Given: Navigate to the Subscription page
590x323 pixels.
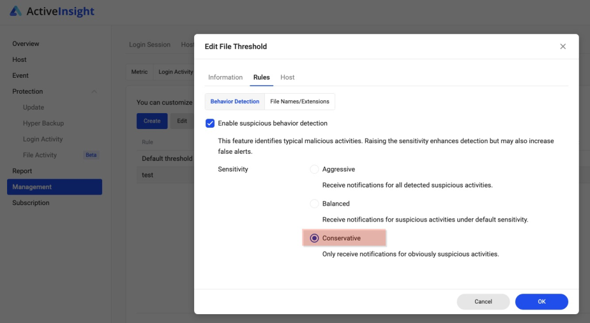Looking at the screenshot, I should click(x=31, y=203).
